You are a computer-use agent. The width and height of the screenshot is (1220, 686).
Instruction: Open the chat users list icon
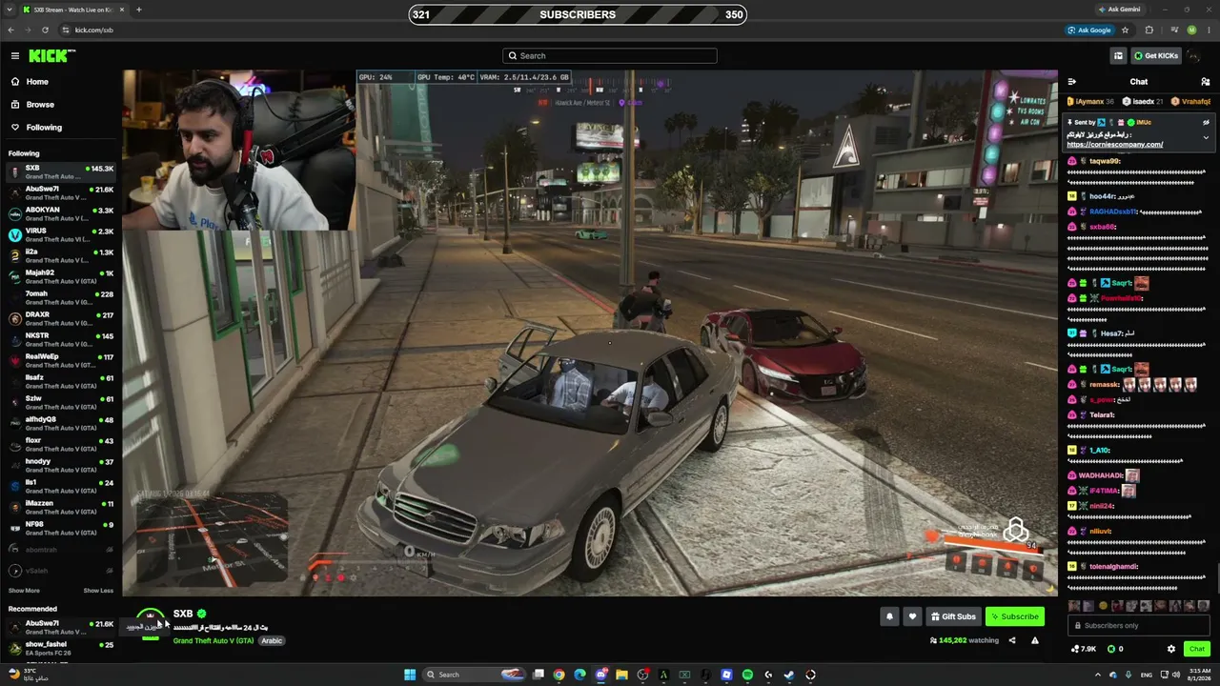pyautogui.click(x=1206, y=82)
